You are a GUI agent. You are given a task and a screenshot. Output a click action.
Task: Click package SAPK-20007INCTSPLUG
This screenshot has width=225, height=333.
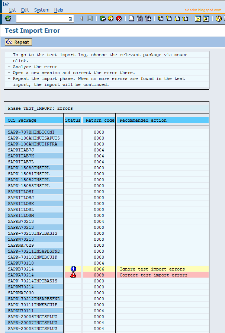(x=32, y=322)
